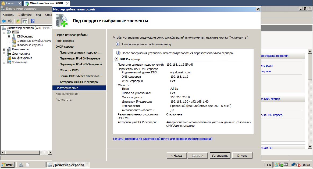This screenshot has width=313, height=169.
Task: Open Параметры IPv4 WINS-сервера step
Action: click(81, 64)
